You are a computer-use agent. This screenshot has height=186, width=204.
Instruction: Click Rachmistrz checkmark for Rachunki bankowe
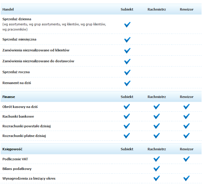tap(157, 116)
